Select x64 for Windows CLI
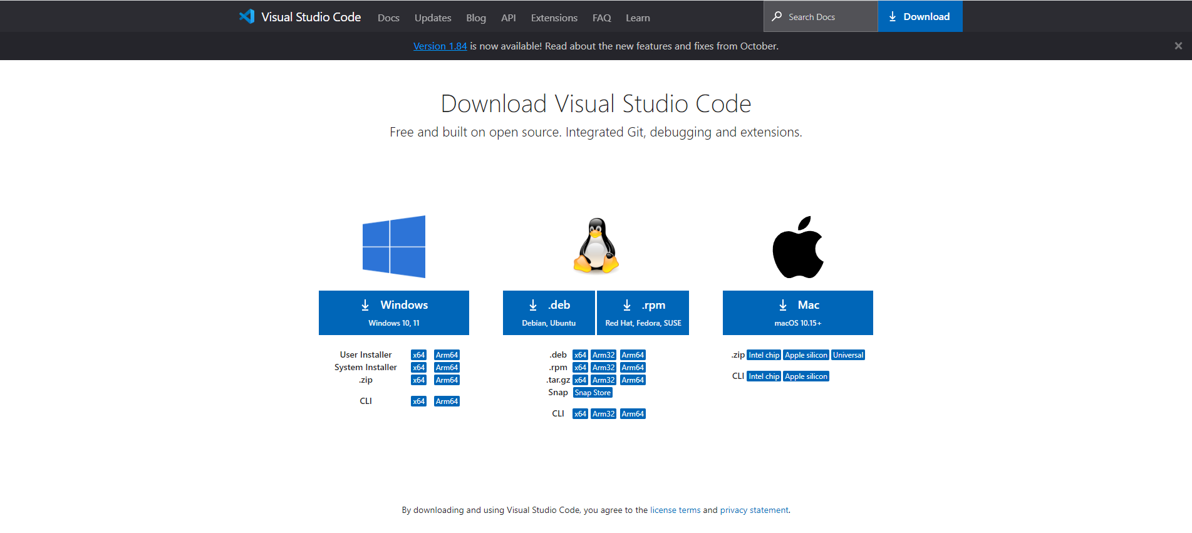This screenshot has width=1192, height=533. [x=419, y=401]
